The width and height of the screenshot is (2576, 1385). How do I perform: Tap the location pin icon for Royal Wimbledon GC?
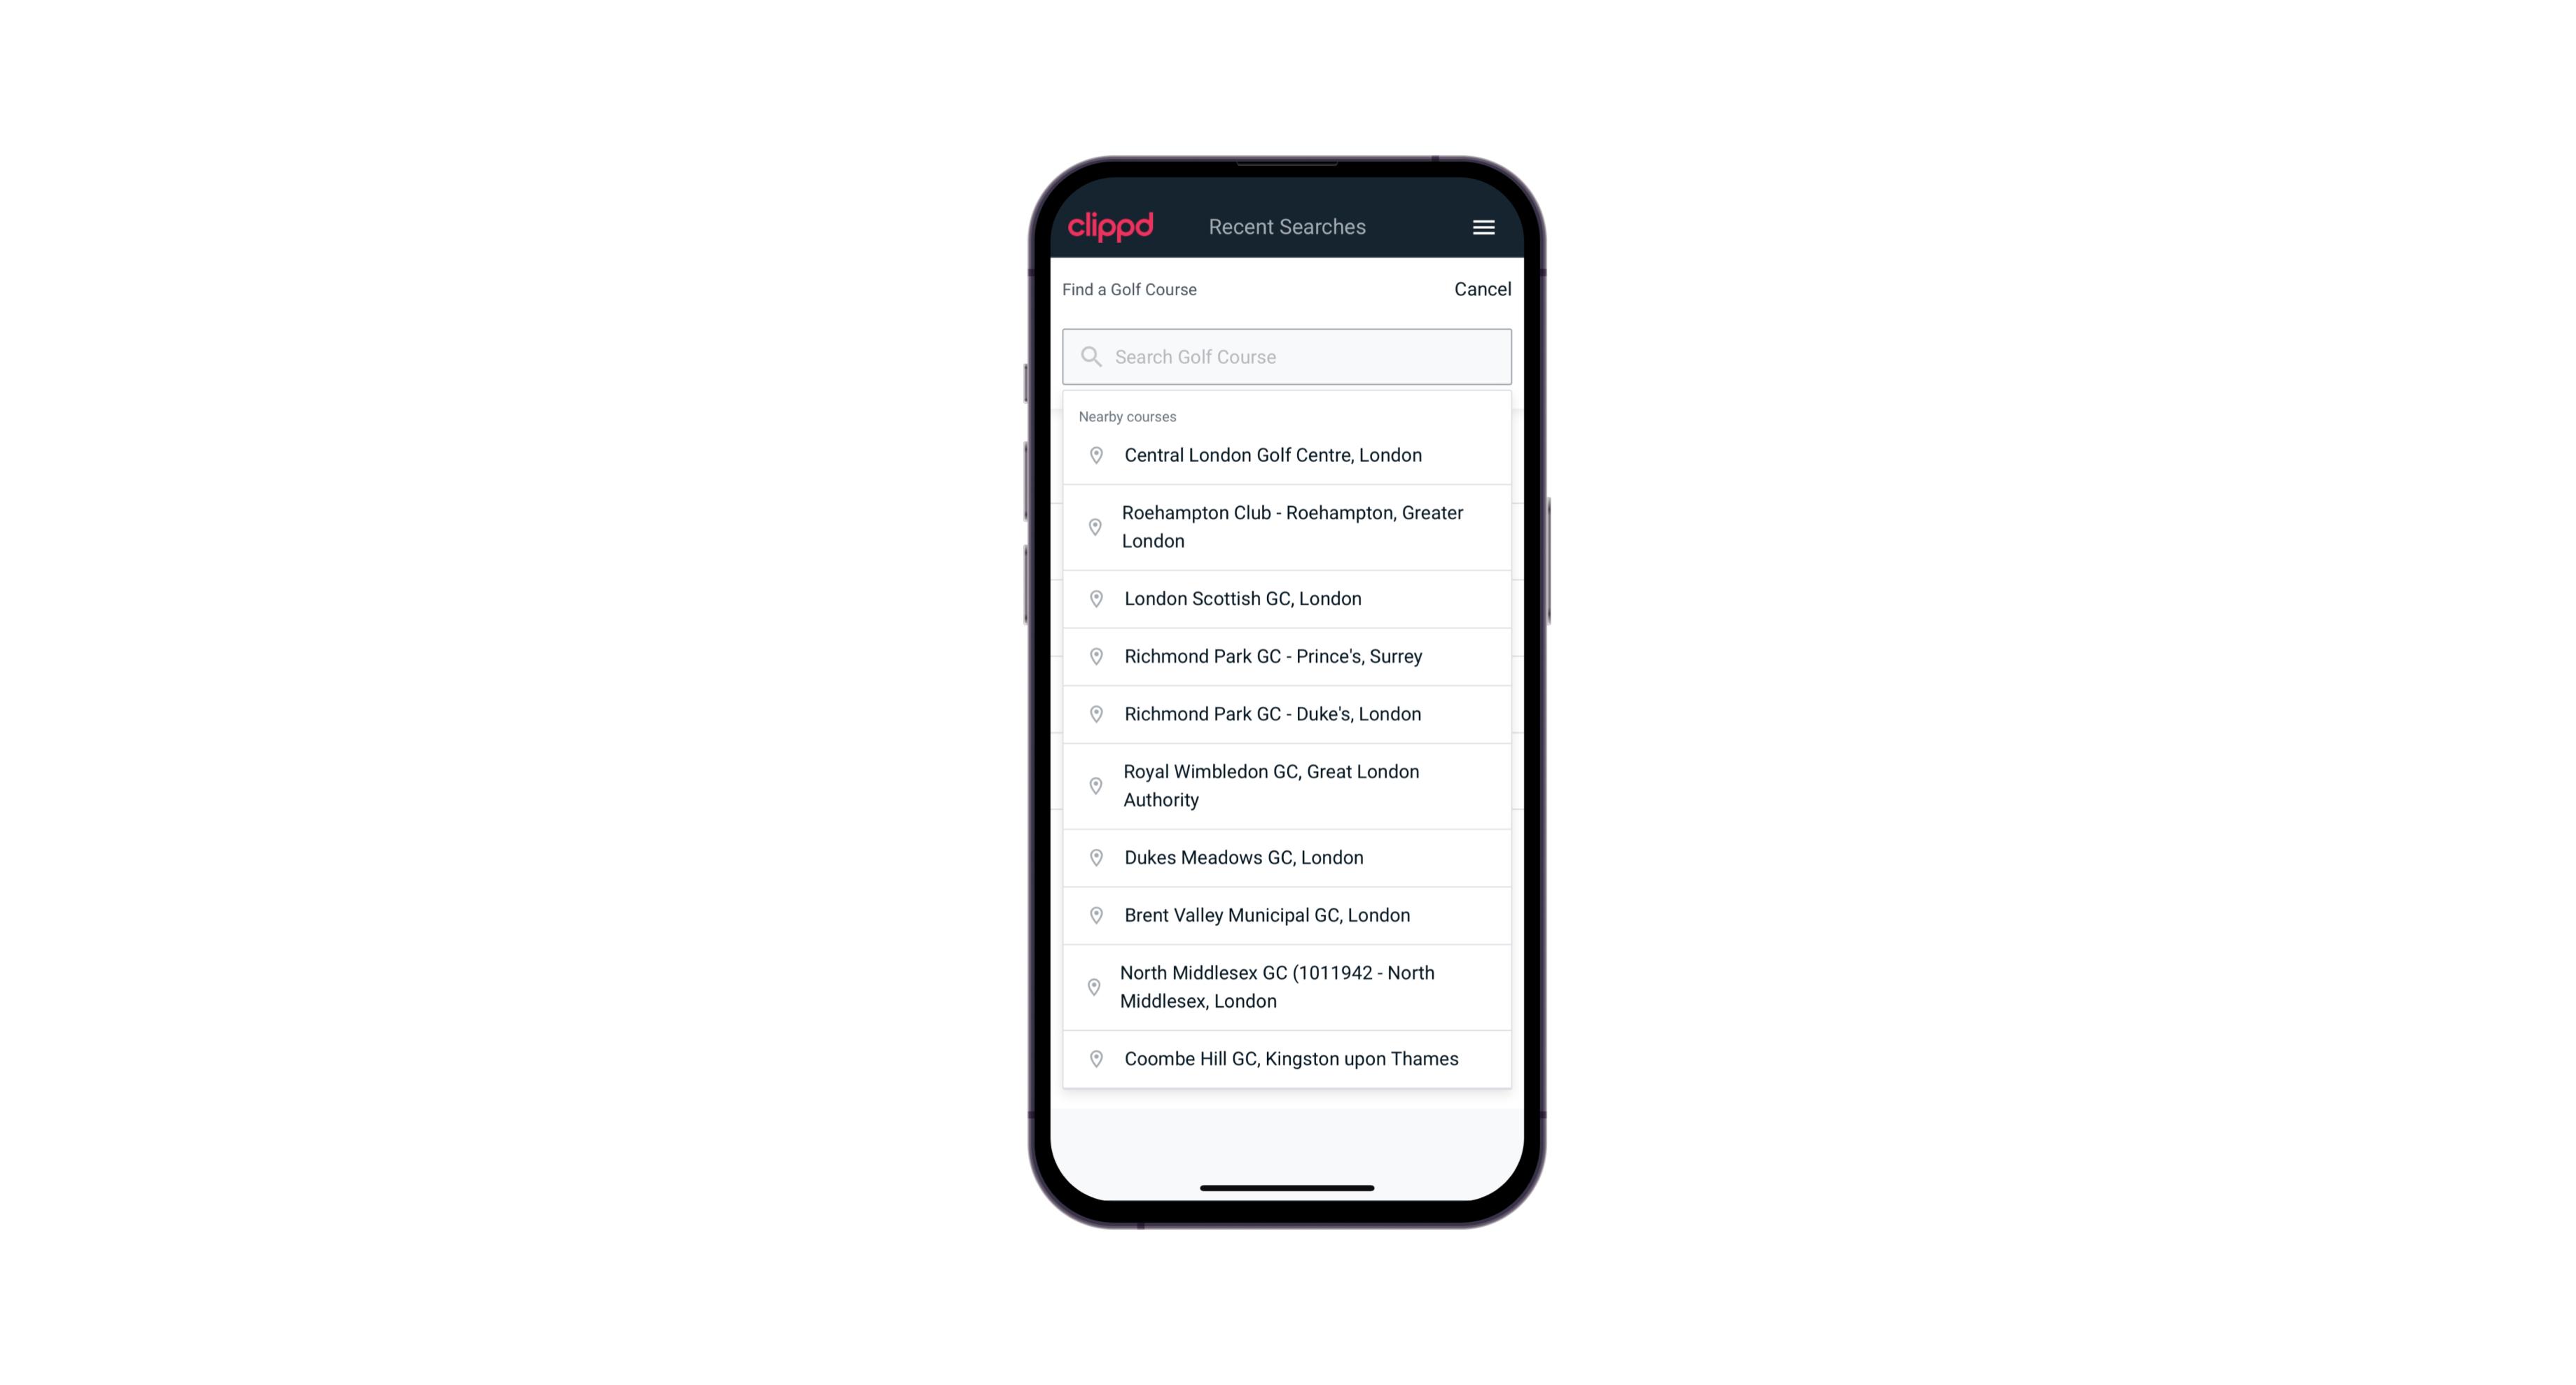click(1093, 785)
